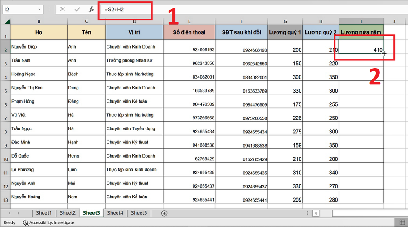Image resolution: width=408 pixels, height=227 pixels.
Task: Click Lương quý 1 cell 159
Action: click(x=285, y=142)
